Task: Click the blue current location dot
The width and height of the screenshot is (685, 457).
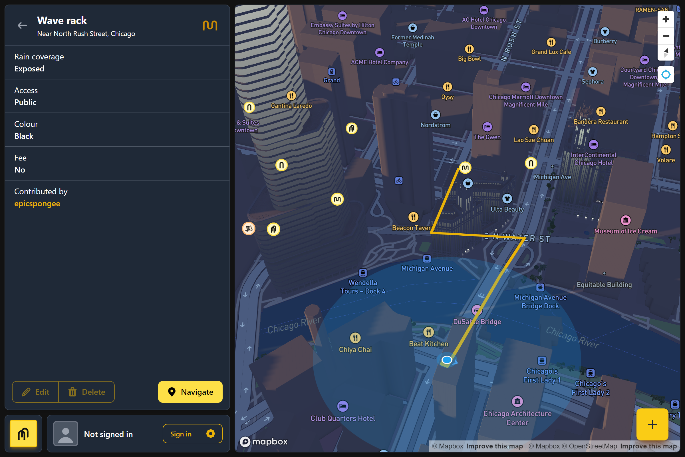Action: pos(447,360)
